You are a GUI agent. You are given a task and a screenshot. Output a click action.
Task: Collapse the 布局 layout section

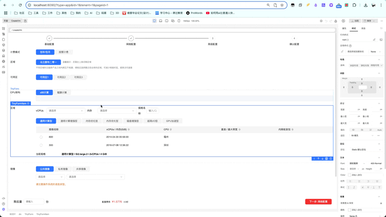[x=379, y=59]
